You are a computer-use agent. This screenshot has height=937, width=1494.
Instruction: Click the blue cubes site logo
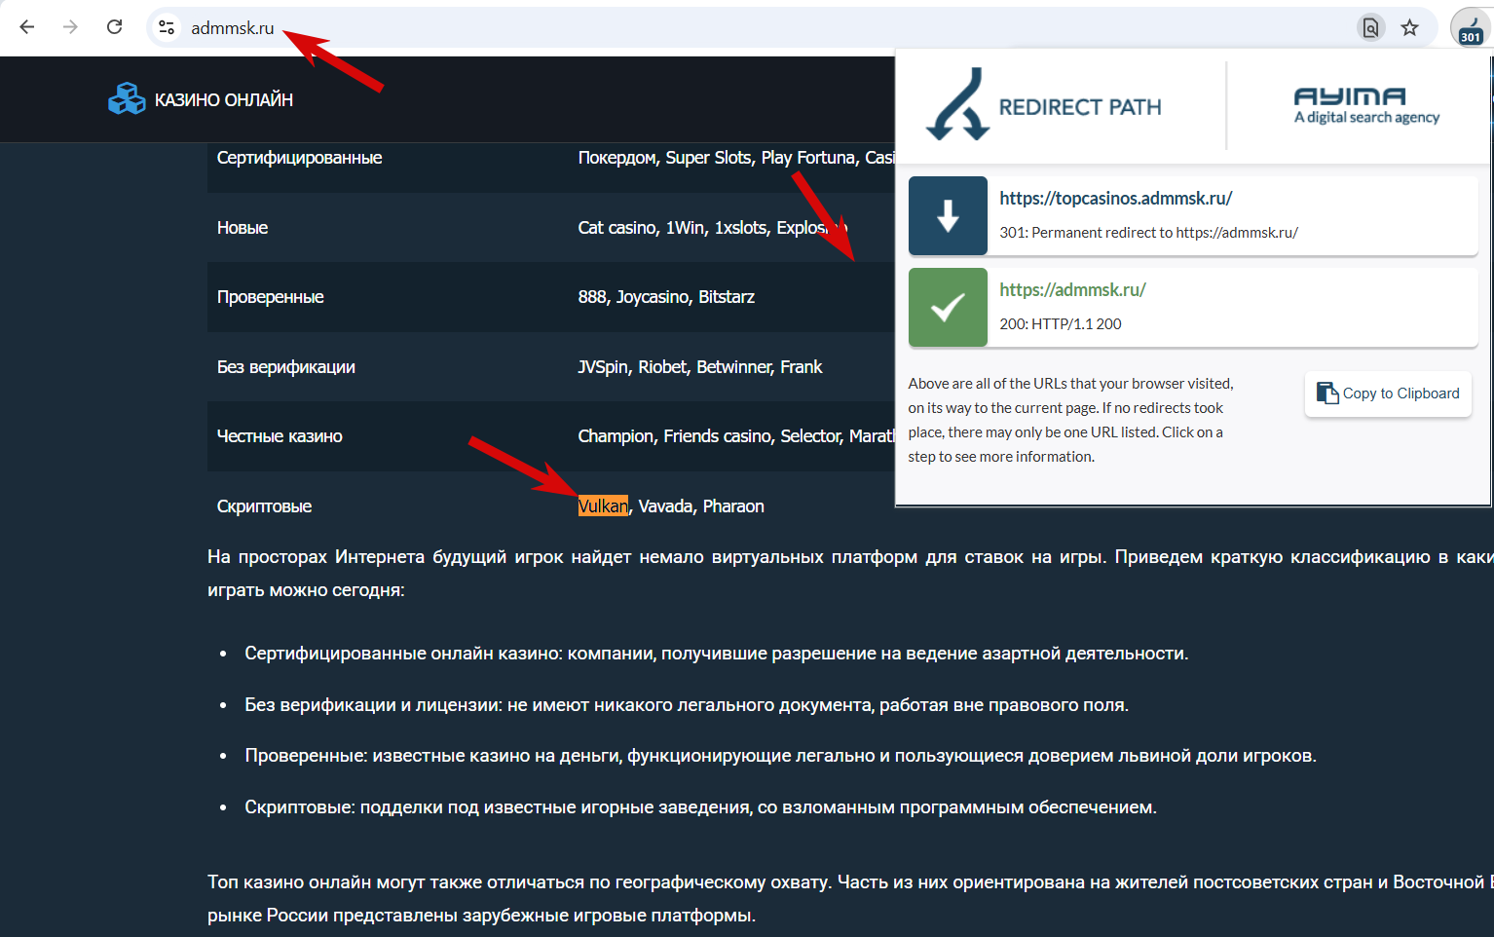(127, 99)
